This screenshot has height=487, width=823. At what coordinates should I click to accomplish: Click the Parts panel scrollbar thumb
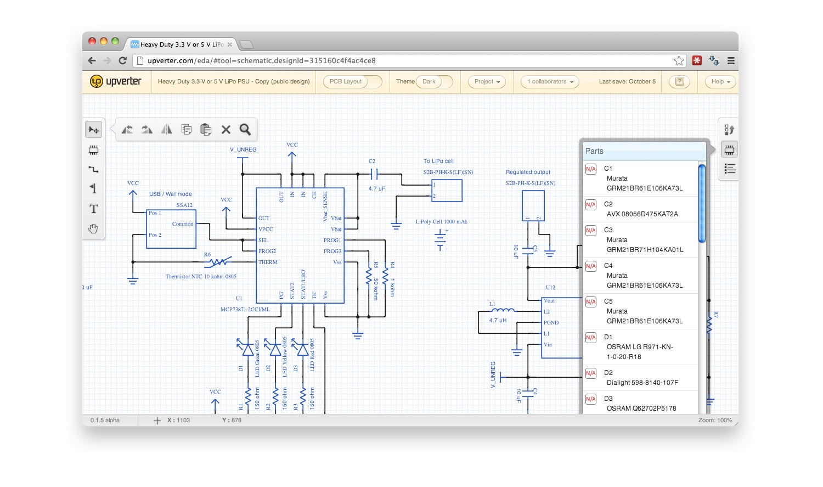pyautogui.click(x=702, y=204)
